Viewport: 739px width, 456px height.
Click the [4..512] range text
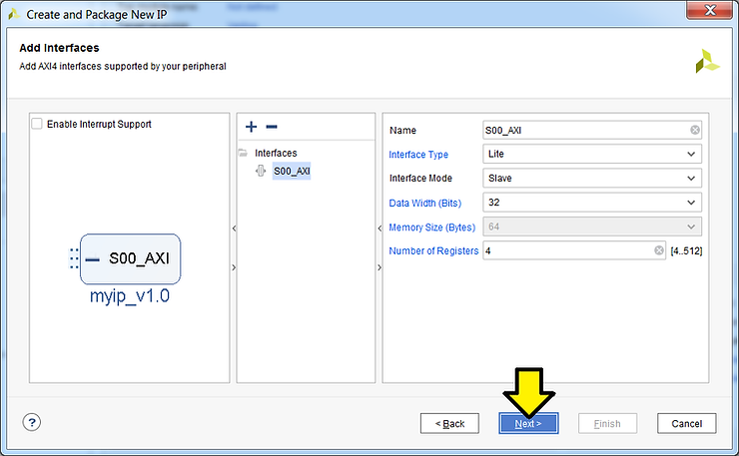coord(686,251)
